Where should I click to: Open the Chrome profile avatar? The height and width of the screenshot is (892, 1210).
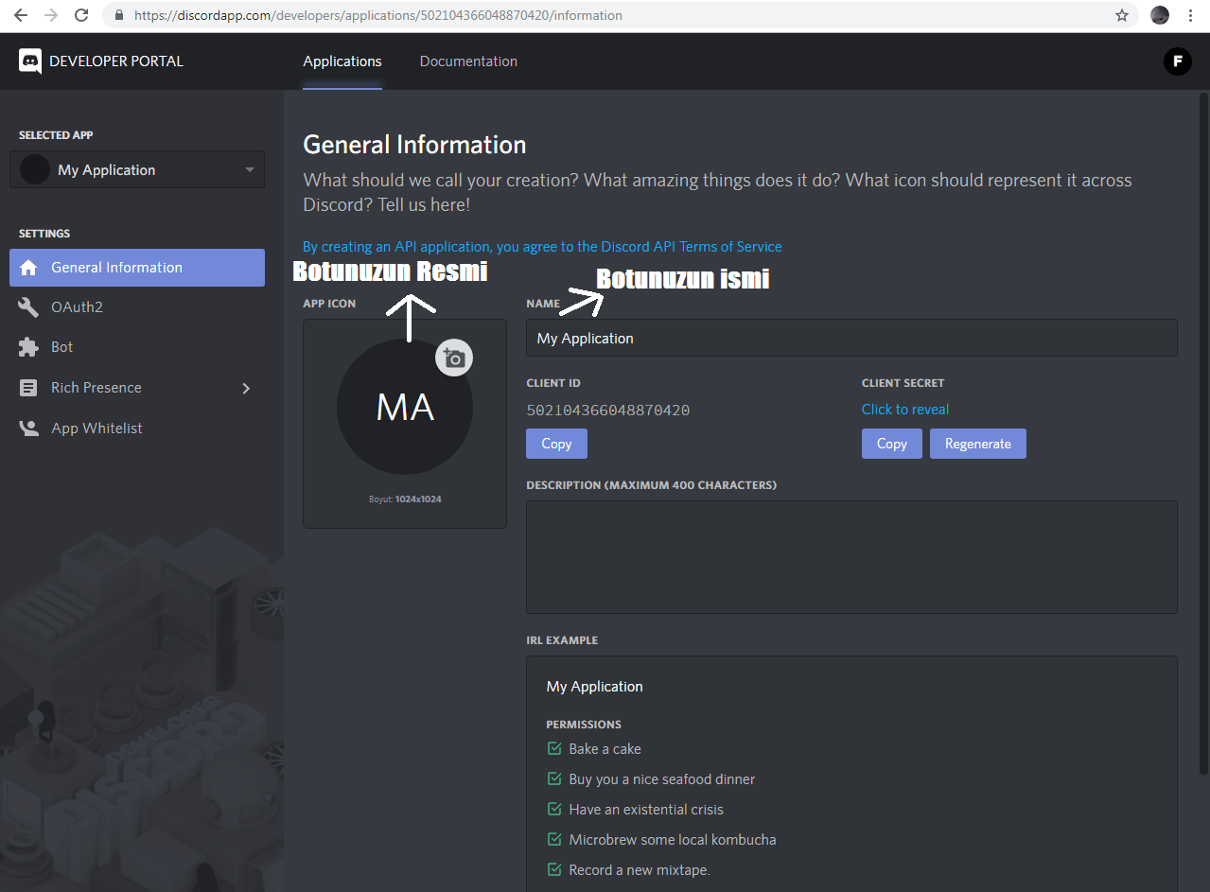pos(1160,15)
